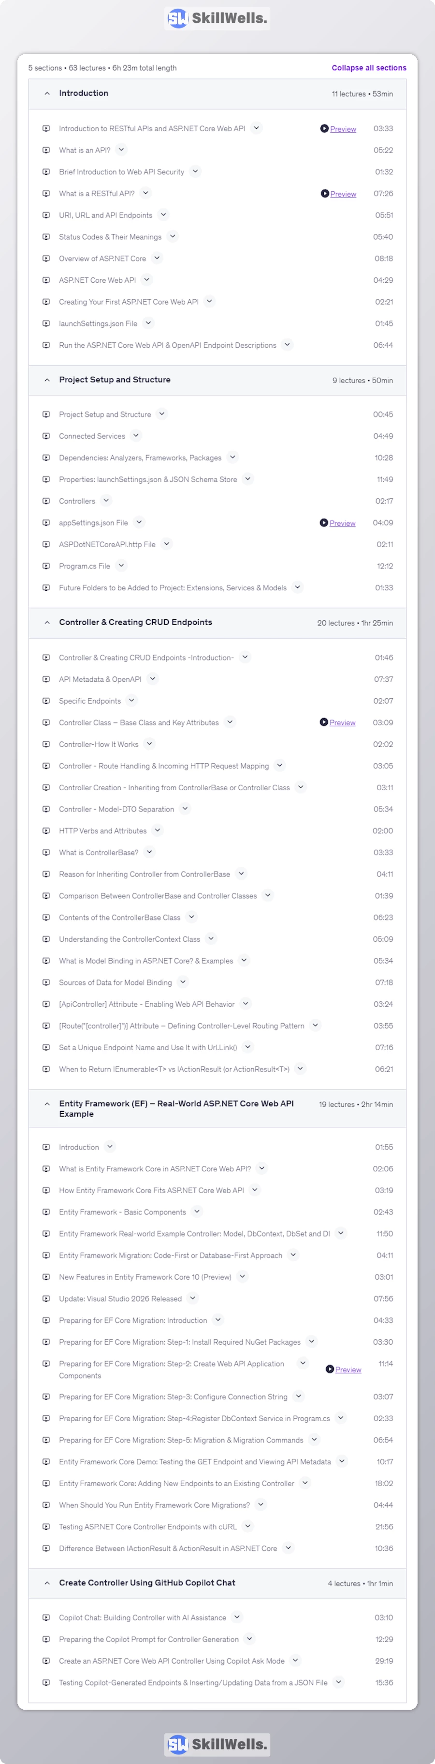Viewport: 435px width, 1764px height.
Task: Click lecture title Comparison Between ControllerBase and Controller Classes
Action: (x=158, y=896)
